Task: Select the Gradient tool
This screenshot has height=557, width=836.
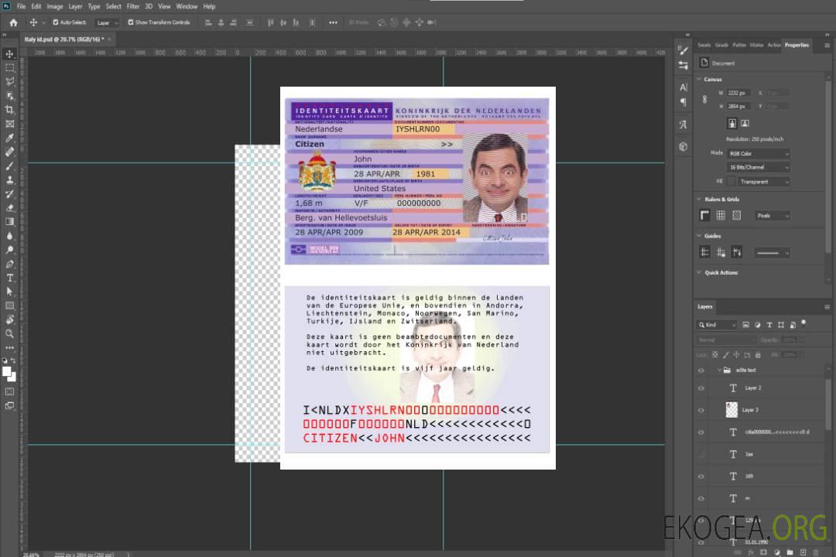Action: [x=10, y=222]
